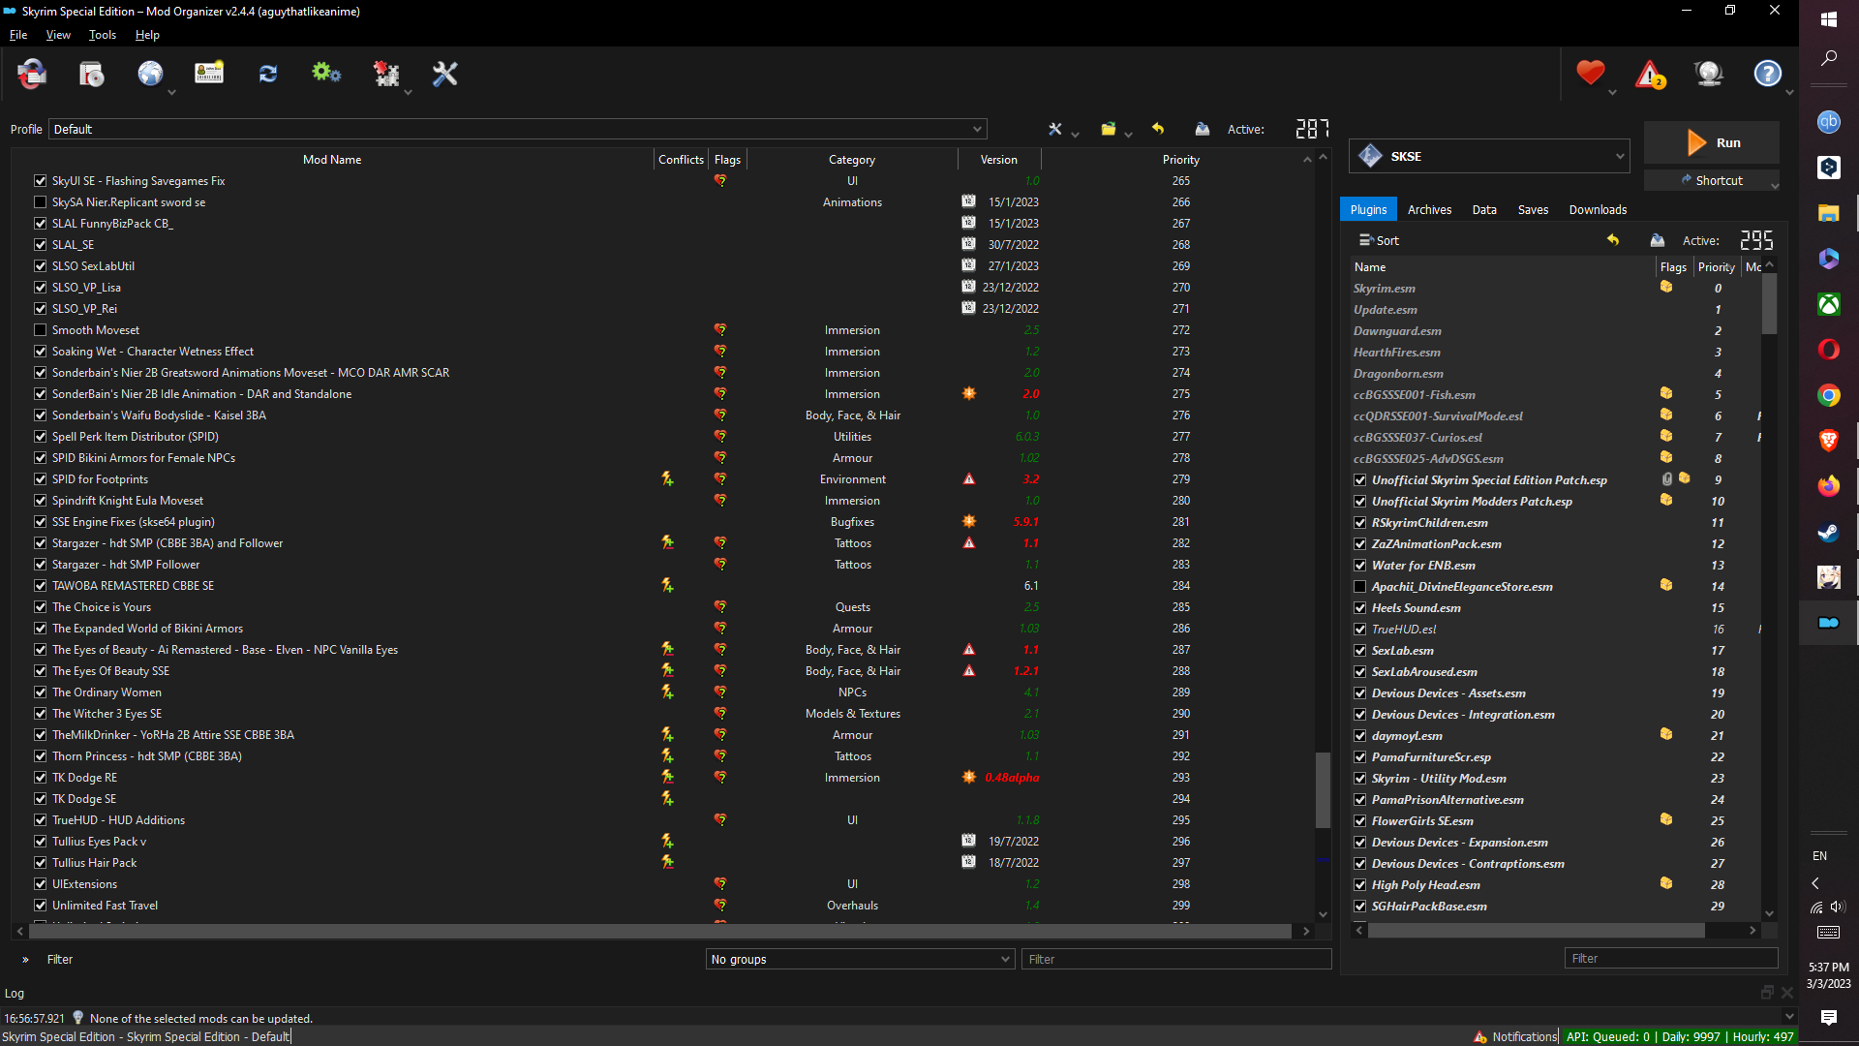Enable SkySA Nier.Replicant sword se mod

40,201
